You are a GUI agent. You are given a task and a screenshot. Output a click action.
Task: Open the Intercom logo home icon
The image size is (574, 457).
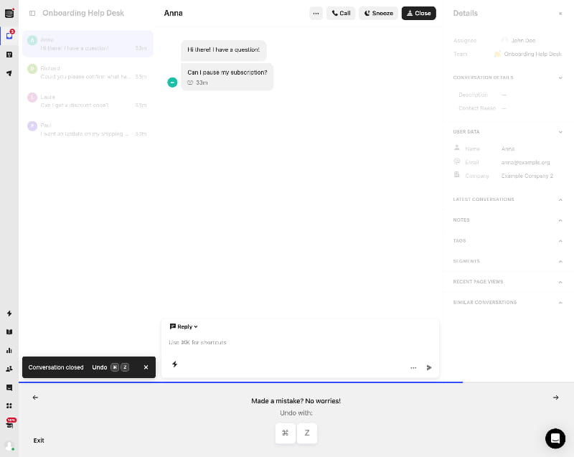(x=9, y=14)
